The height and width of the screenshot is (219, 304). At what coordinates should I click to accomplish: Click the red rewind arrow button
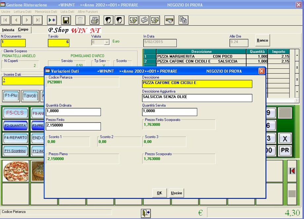click(292, 171)
